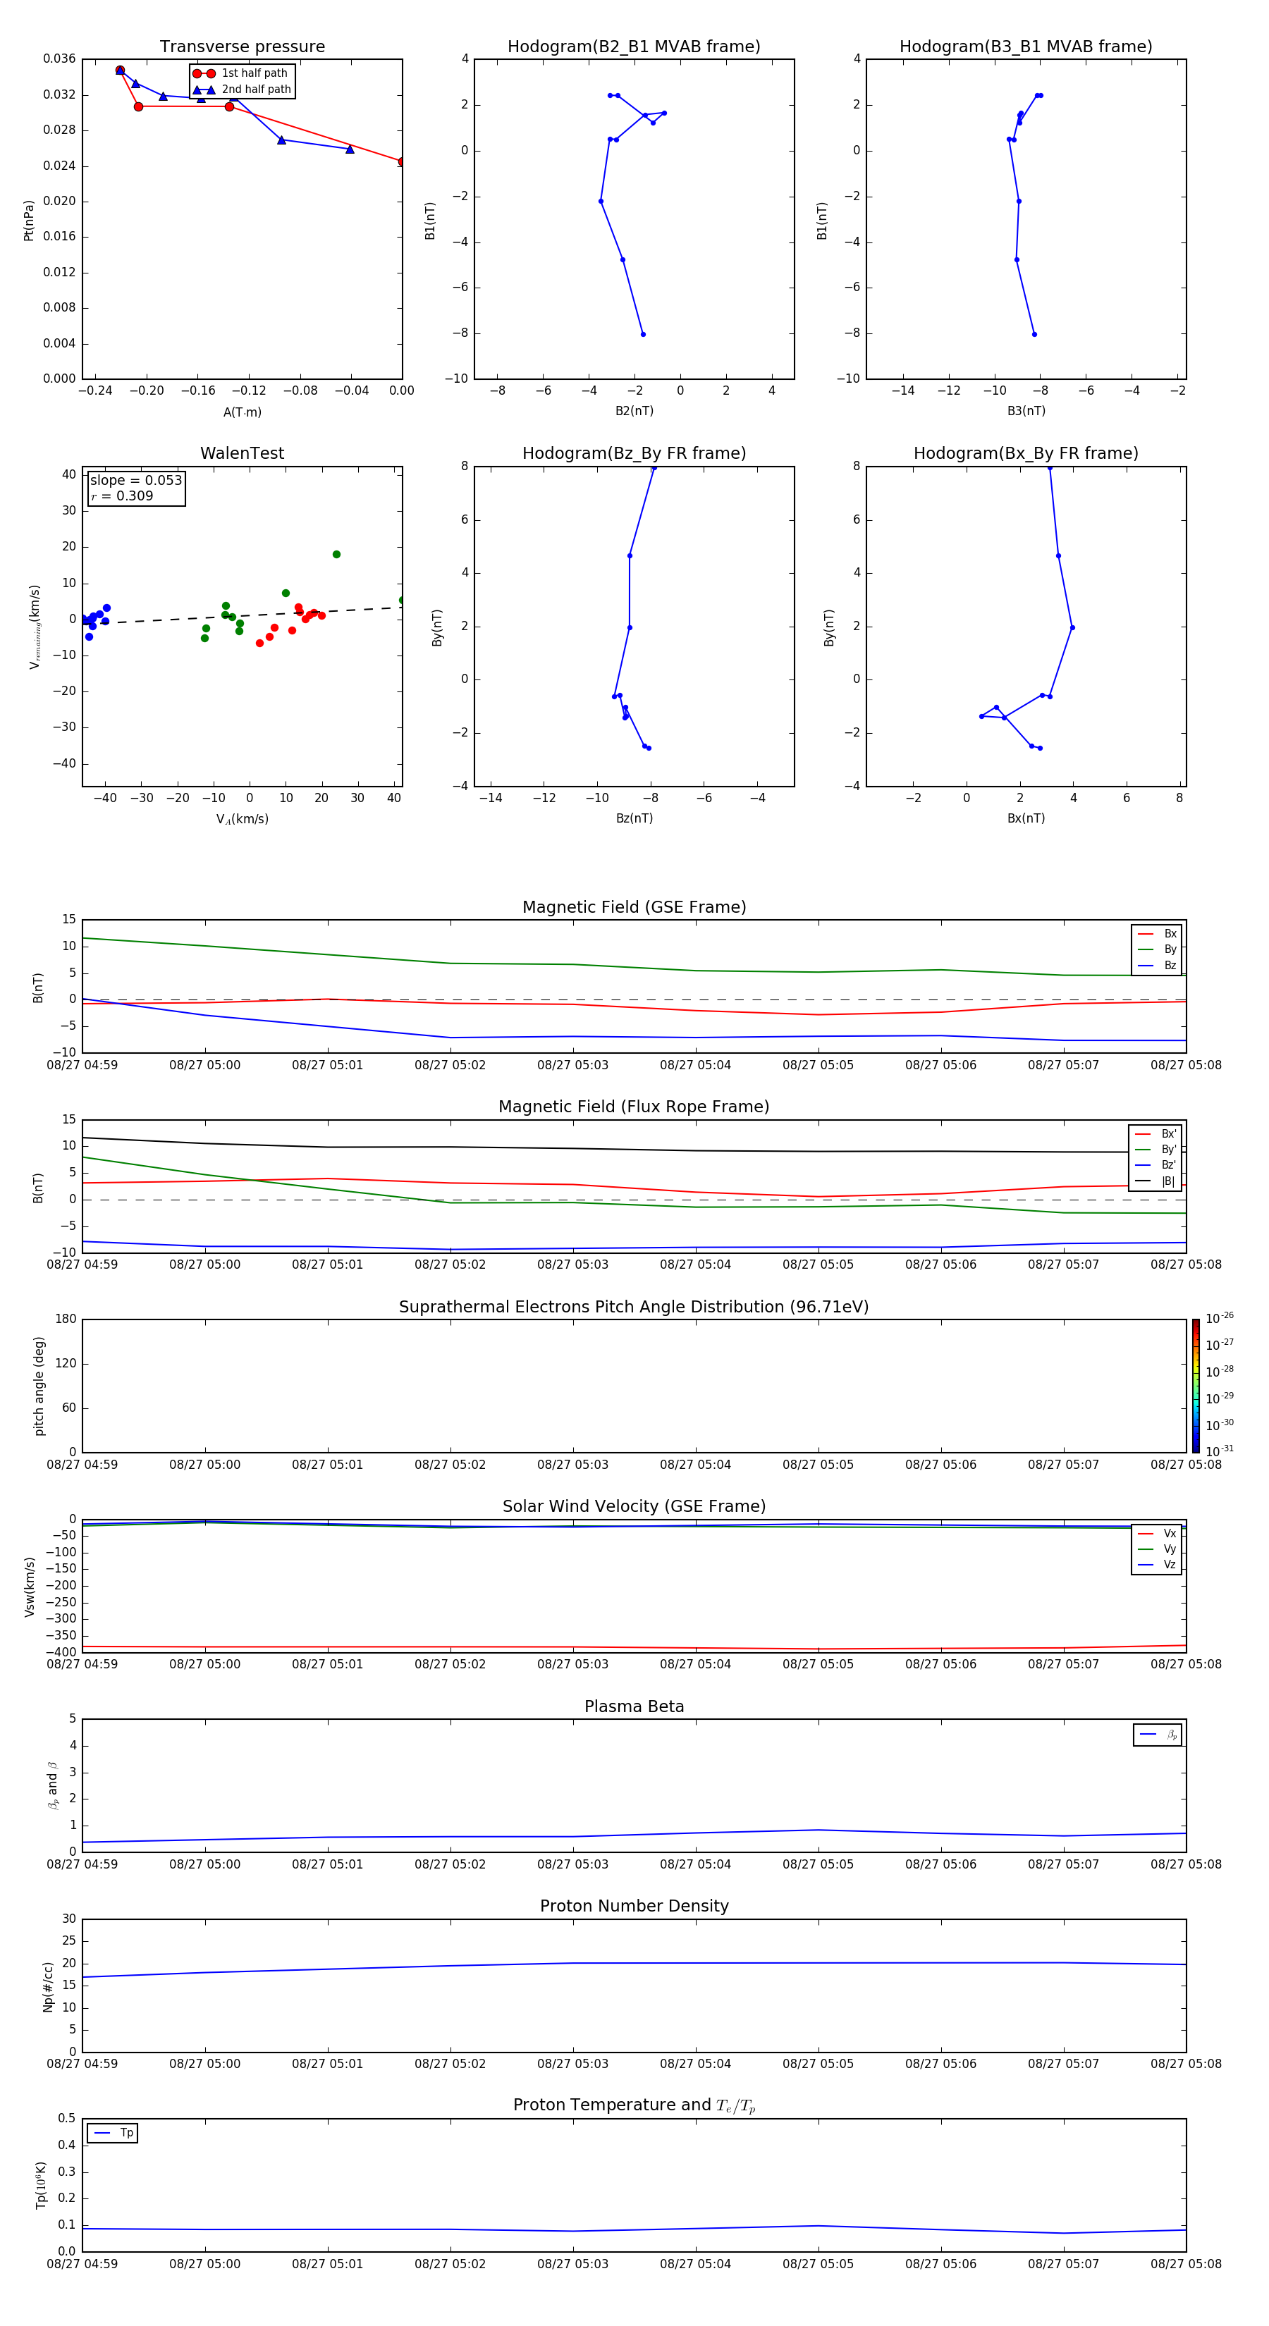Select the "Hodogram(B2_B1 MVAB frame)" title

tap(634, 47)
